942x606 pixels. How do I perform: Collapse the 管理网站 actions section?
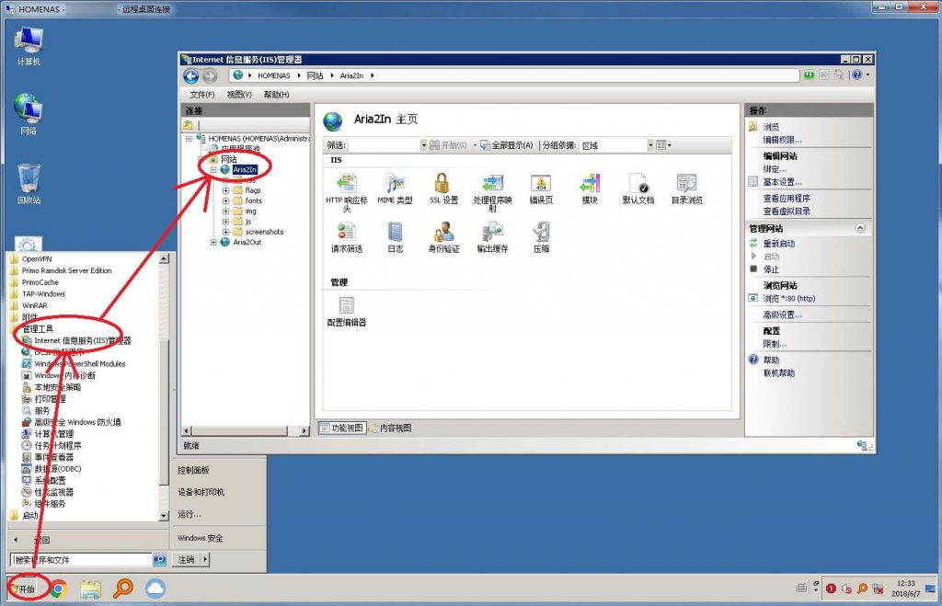860,228
